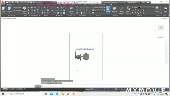Switch to Layout2 tab
The image size is (170, 96).
point(19,89)
